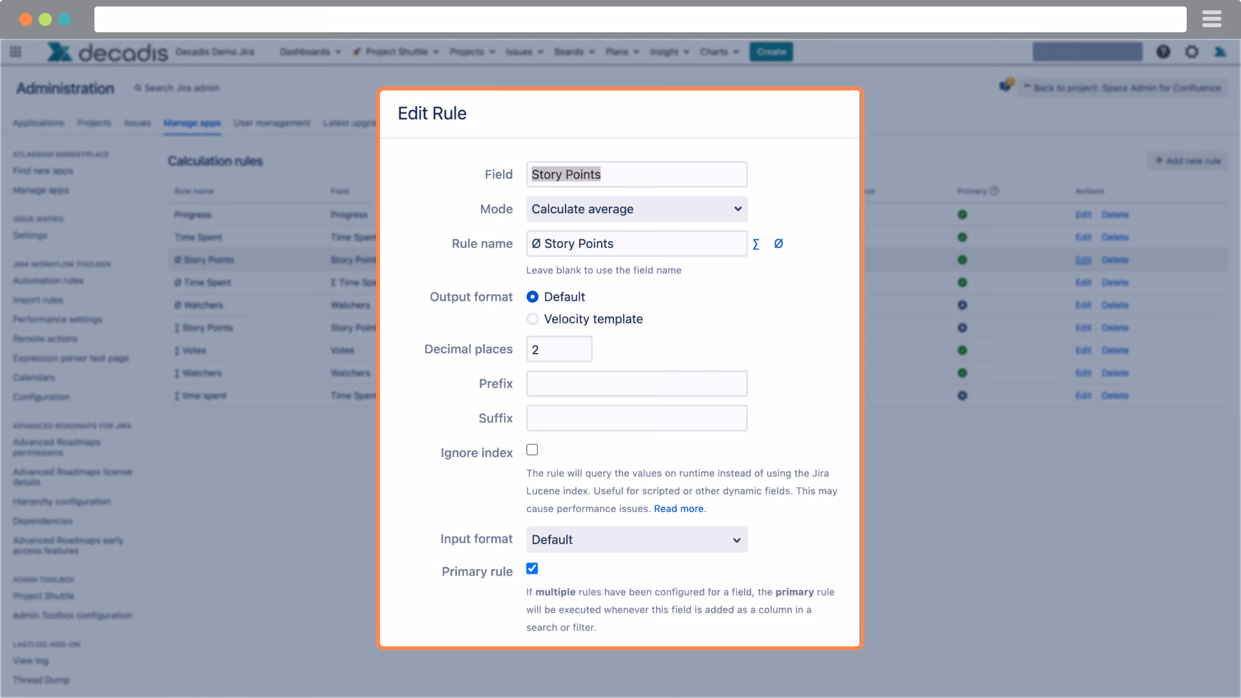The height and width of the screenshot is (698, 1241).
Task: Expand the Dashboards menu
Action: pos(310,52)
